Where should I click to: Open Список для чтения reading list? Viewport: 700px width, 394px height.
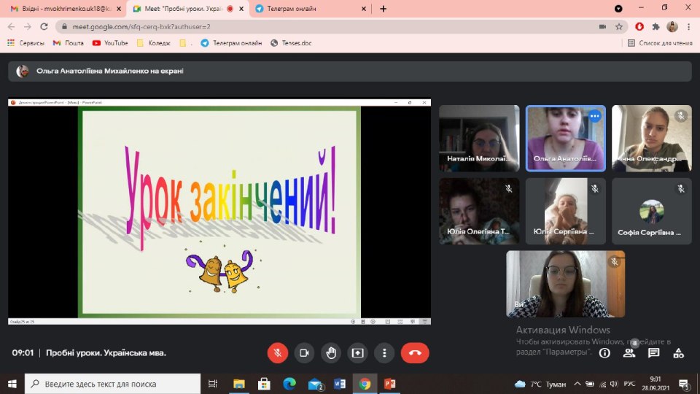click(660, 43)
